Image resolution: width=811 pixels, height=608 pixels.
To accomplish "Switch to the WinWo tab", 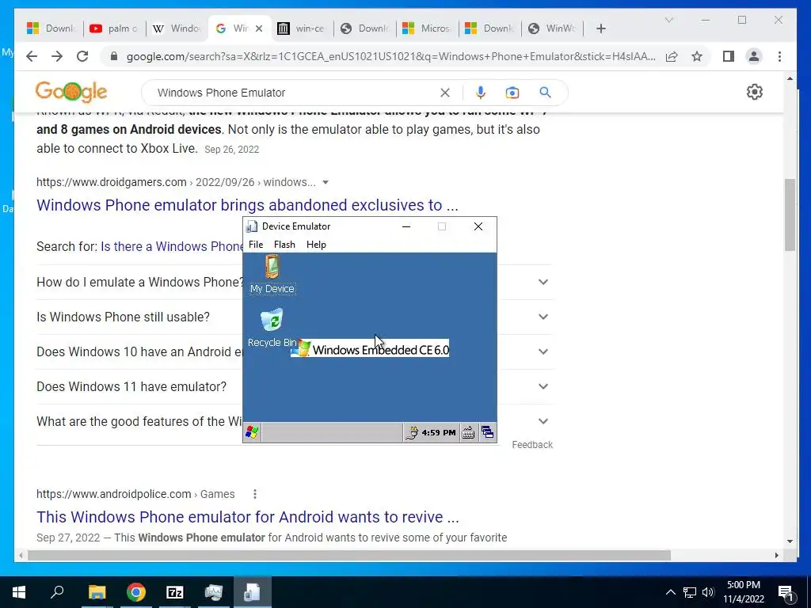I will tap(553, 28).
